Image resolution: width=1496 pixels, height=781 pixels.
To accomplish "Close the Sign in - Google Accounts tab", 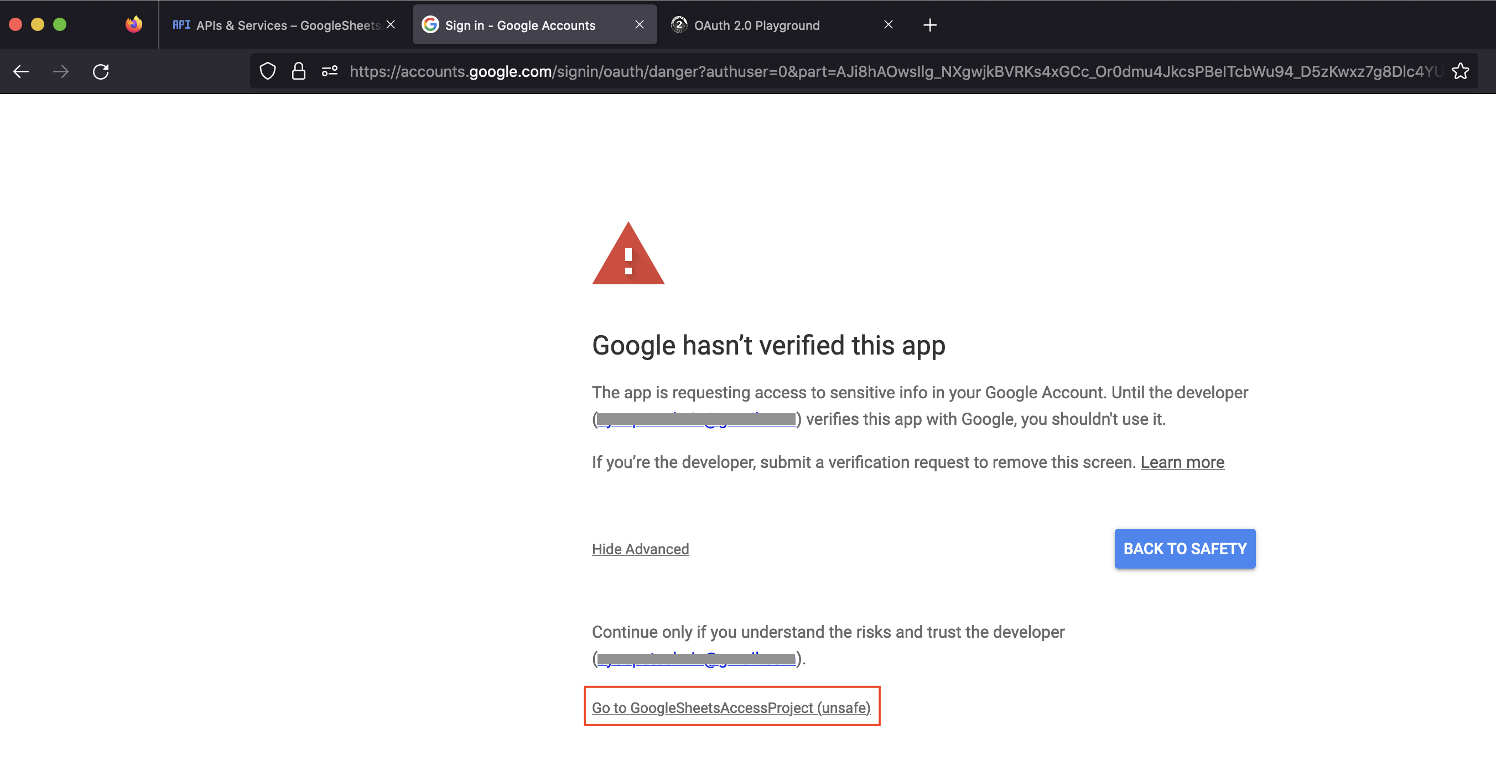I will (640, 24).
